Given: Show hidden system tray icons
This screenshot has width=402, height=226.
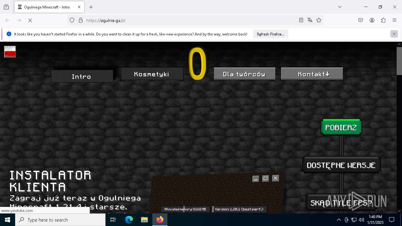Looking at the screenshot, I should (x=339, y=220).
